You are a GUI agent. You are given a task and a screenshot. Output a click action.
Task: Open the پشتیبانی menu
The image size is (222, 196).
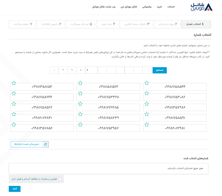coord(147,7)
